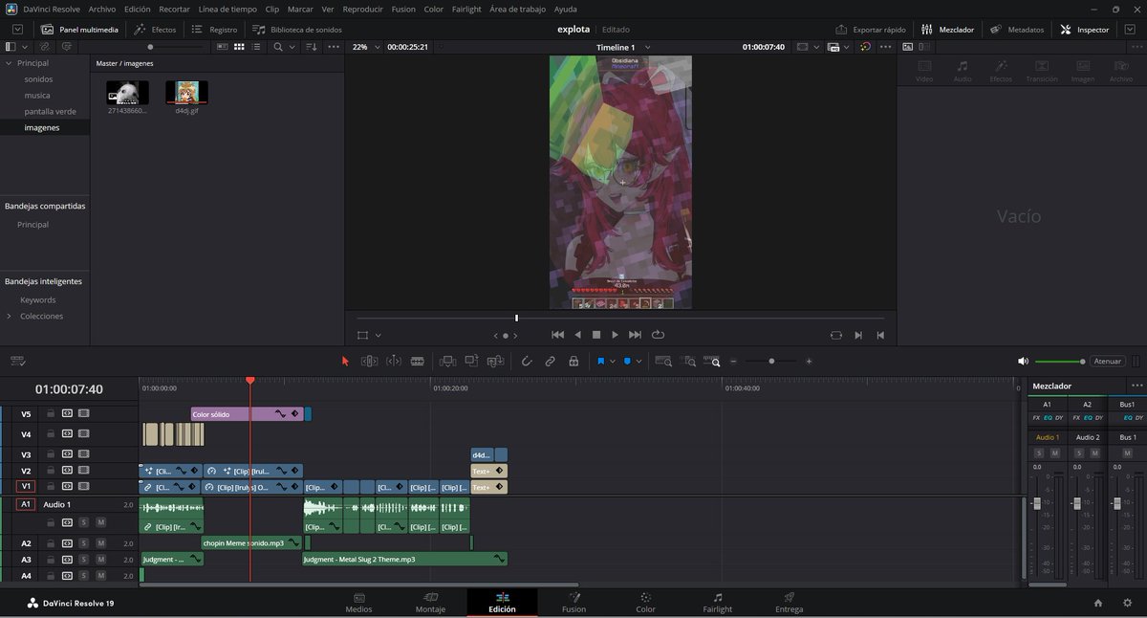The height and width of the screenshot is (618, 1147).
Task: Click the Replace clip edit icon
Action: (x=495, y=361)
